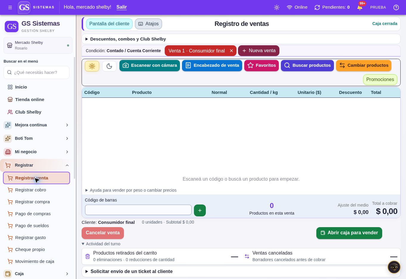The width and height of the screenshot is (406, 279).
Task: Expand the Caja sidebar menu
Action: pyautogui.click(x=37, y=274)
